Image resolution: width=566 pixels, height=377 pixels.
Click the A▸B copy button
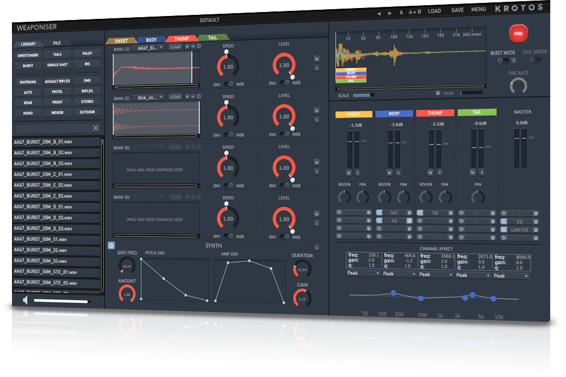pyautogui.click(x=415, y=12)
